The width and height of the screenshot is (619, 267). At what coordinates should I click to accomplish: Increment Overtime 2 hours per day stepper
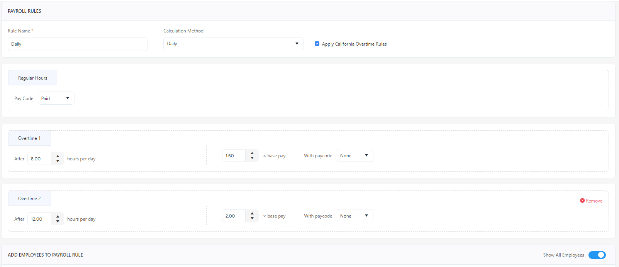58,216
